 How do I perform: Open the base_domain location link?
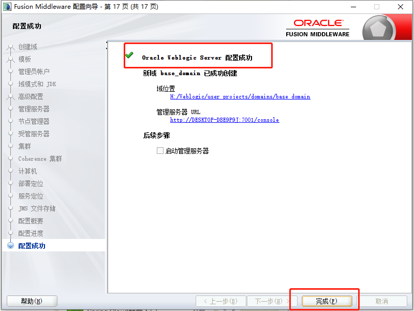coord(240,96)
